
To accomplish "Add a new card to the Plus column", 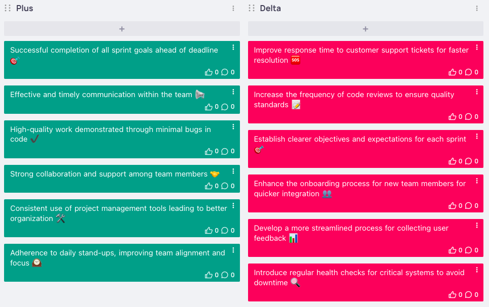I will pyautogui.click(x=122, y=29).
